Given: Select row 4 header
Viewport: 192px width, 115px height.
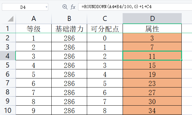Looking at the screenshot, I should tap(8, 56).
